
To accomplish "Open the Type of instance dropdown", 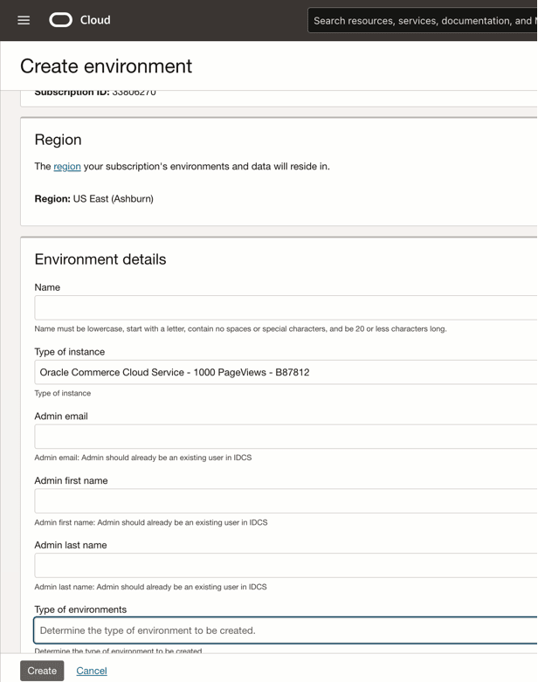I will [286, 372].
